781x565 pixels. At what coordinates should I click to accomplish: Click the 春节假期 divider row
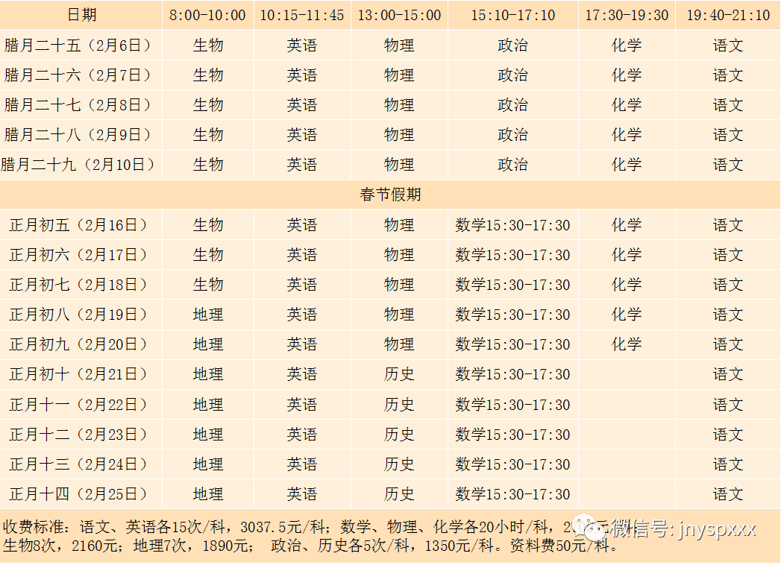click(390, 195)
